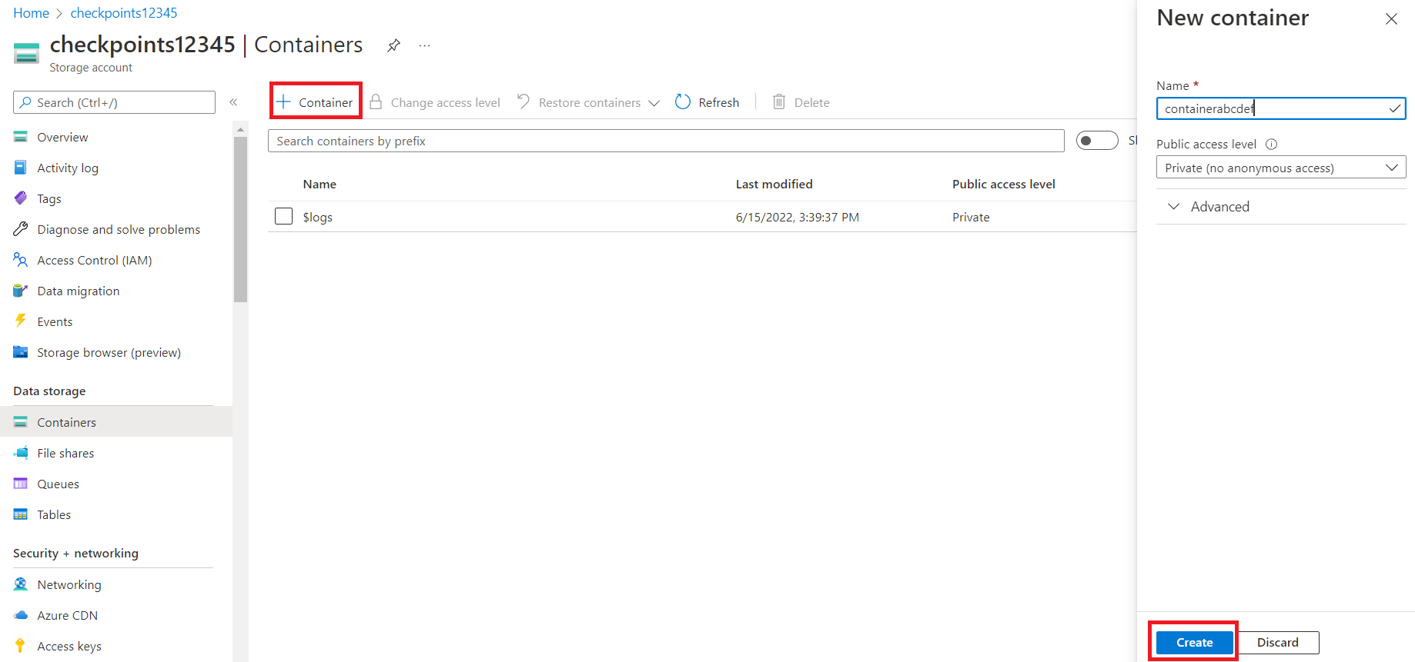
Task: Open the $logs container link
Action: tap(318, 217)
